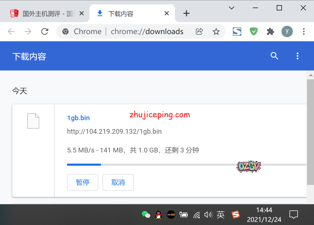Open the Chrome three-dot main menu
Screen dimensions: 314x225
304,31
